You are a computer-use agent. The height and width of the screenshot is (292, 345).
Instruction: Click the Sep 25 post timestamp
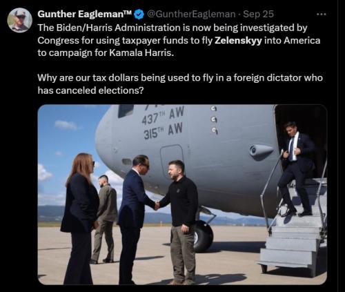pyautogui.click(x=259, y=14)
